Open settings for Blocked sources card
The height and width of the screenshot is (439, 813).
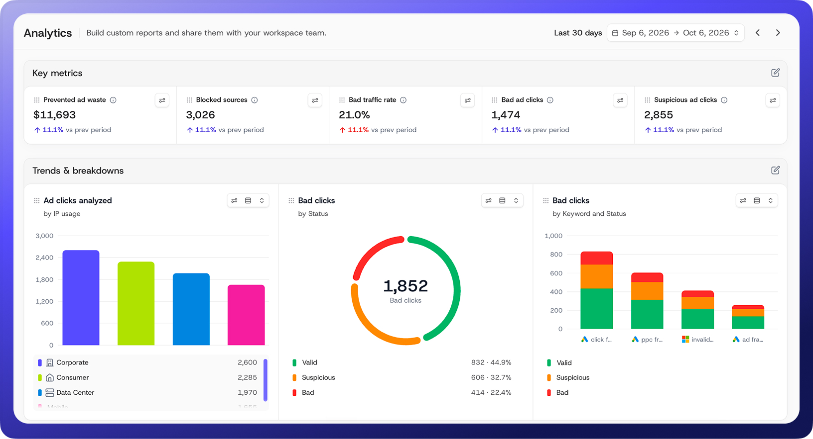(x=315, y=100)
